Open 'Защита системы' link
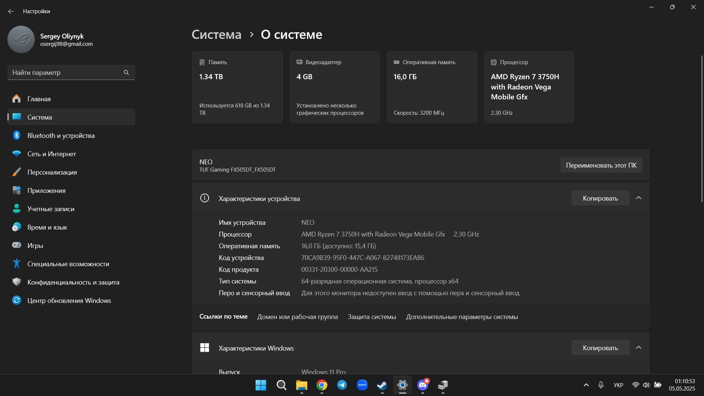 coord(372,316)
